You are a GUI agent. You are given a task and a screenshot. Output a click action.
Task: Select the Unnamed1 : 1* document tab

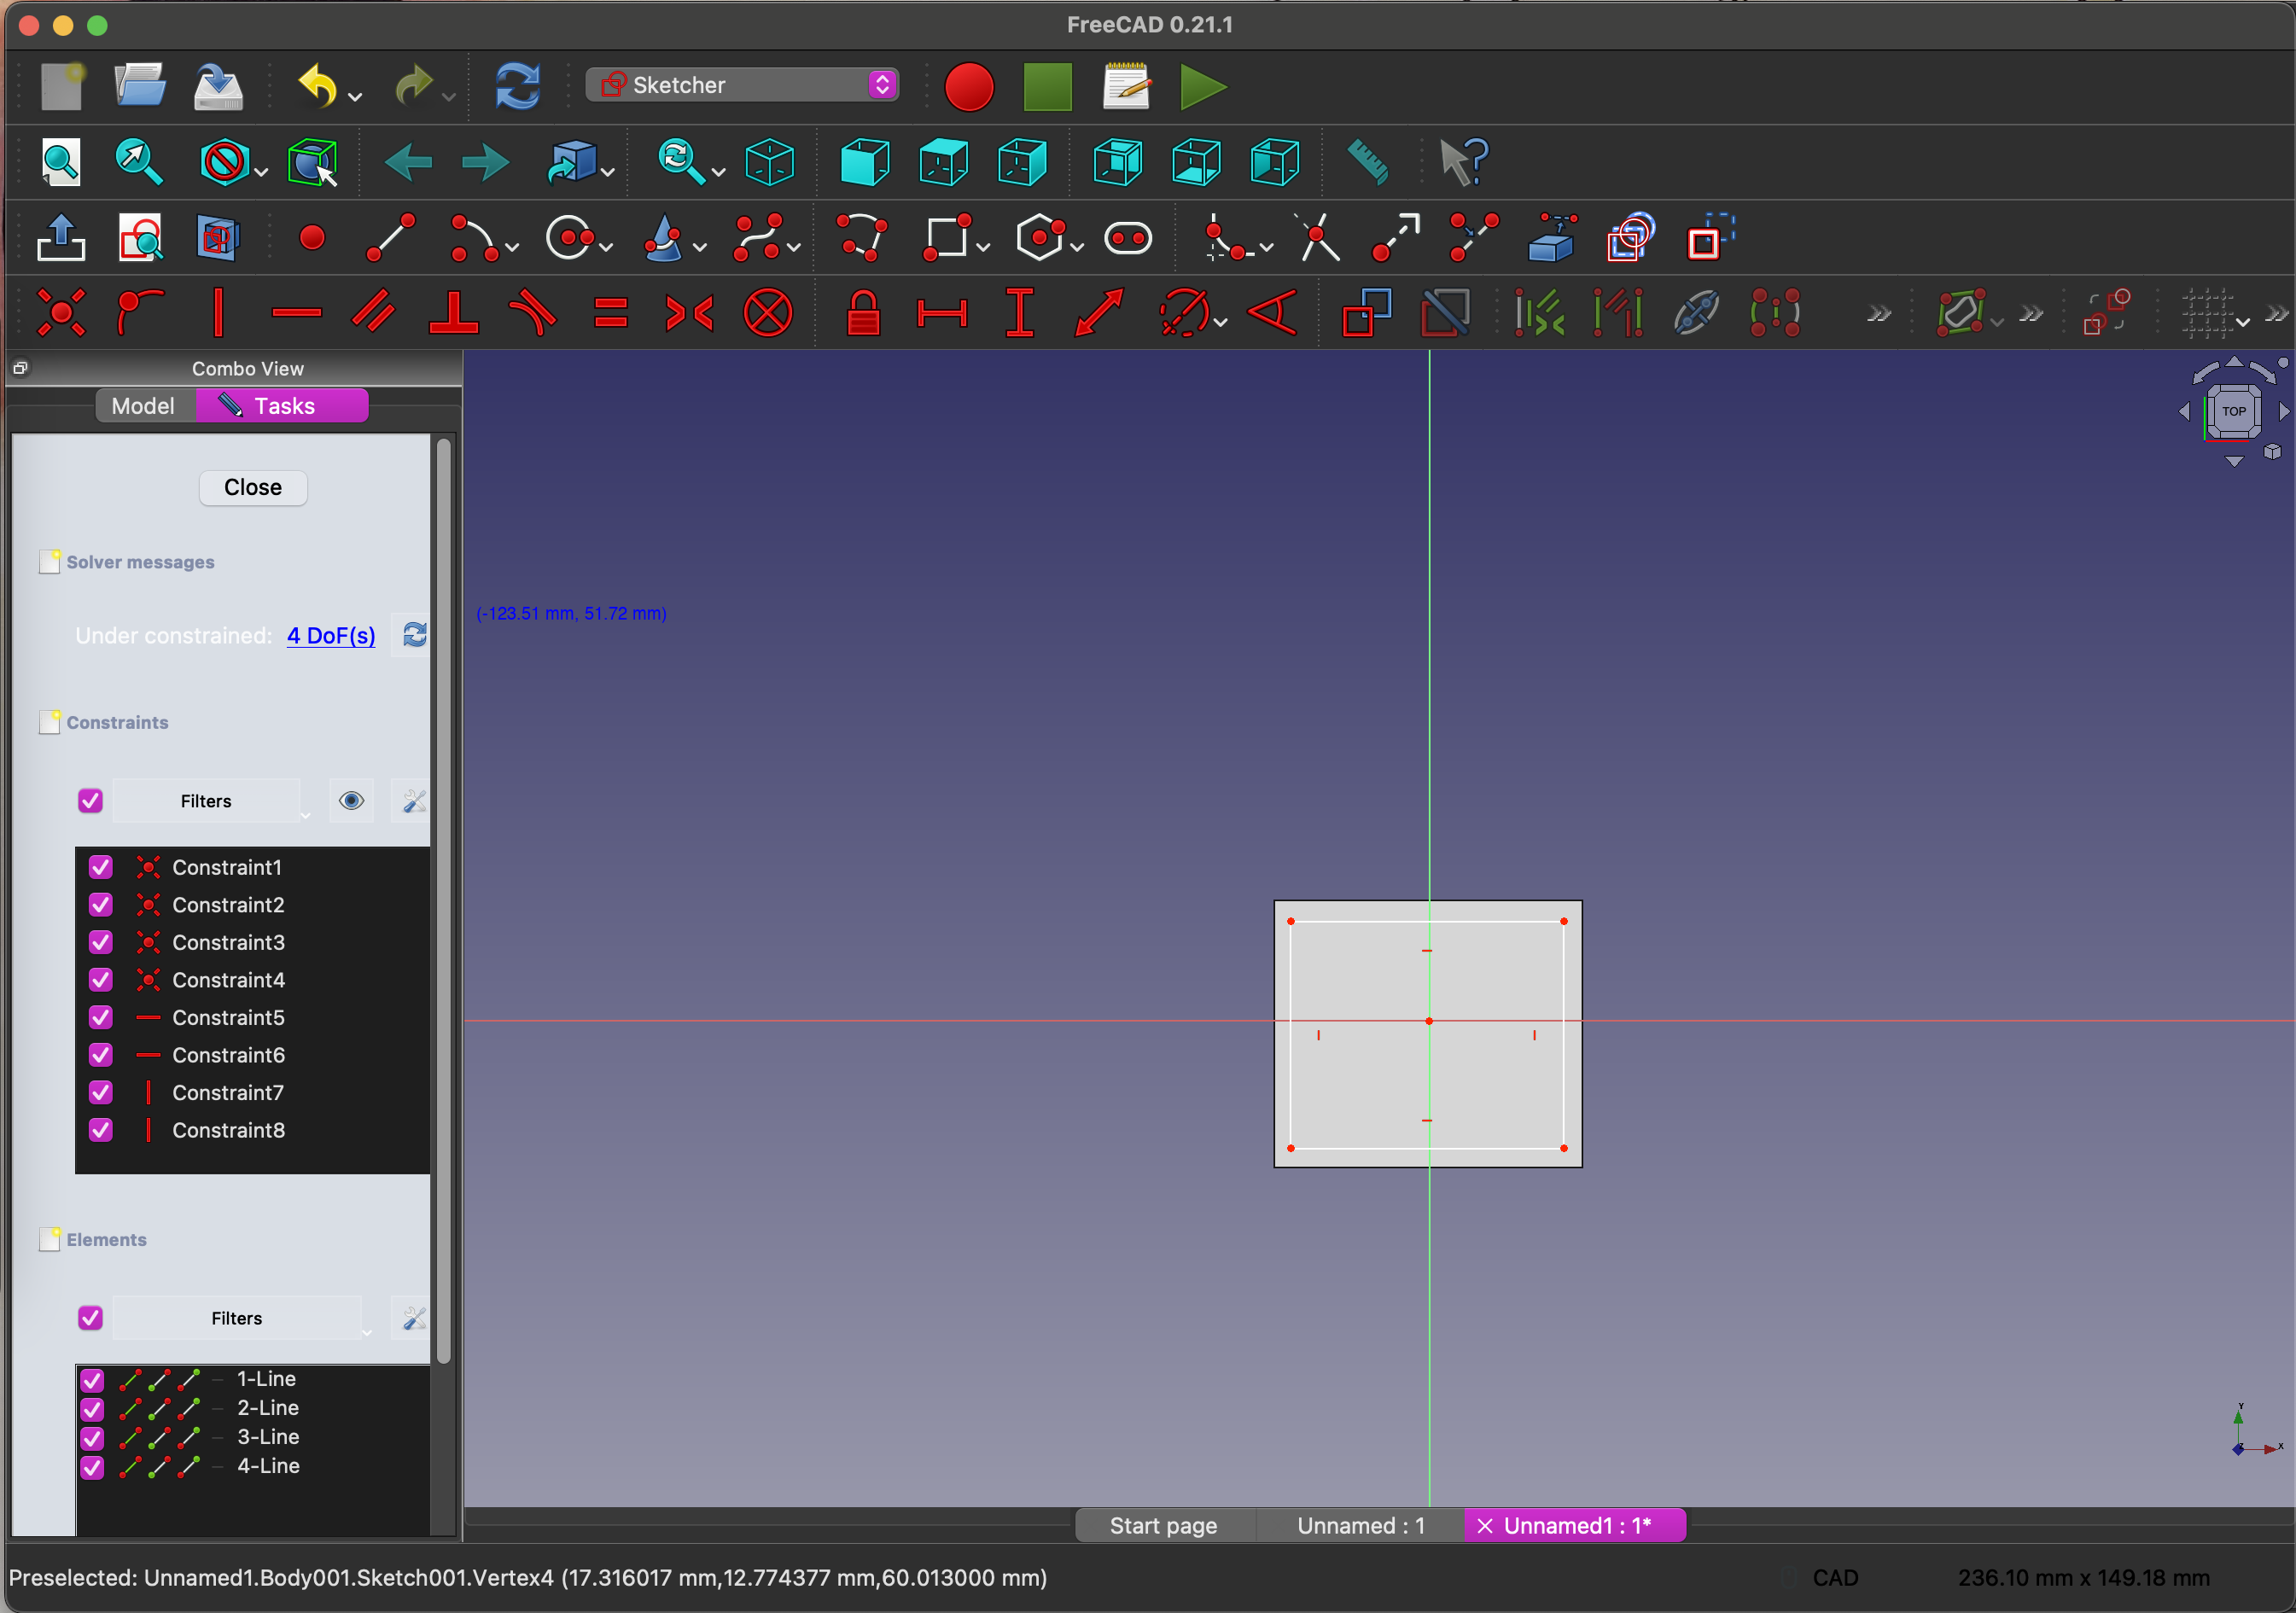(x=1575, y=1526)
